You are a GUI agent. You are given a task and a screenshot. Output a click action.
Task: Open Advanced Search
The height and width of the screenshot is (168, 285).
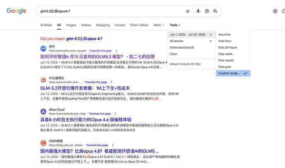click(182, 47)
